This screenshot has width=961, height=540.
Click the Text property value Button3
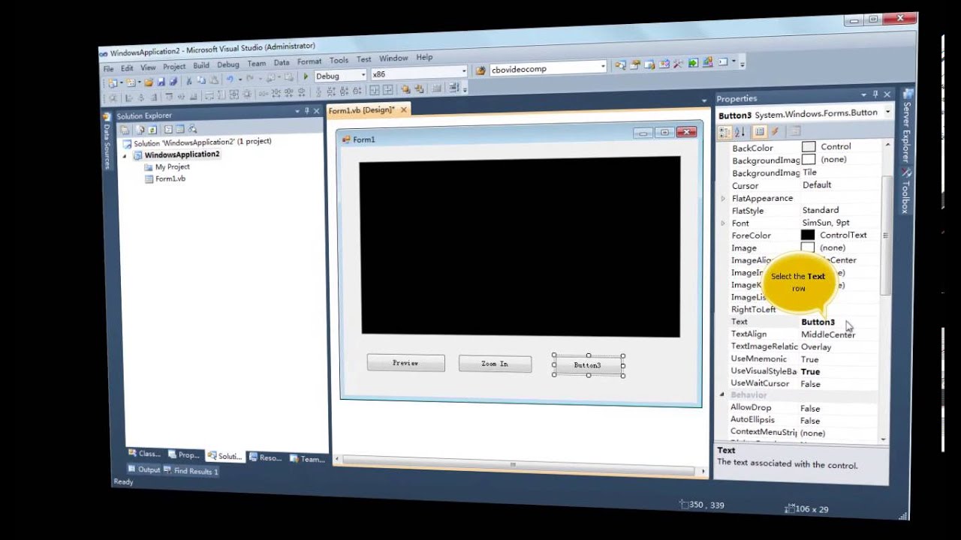click(818, 322)
